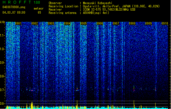The height and width of the screenshot is (109, 171).
Task: Click the red meteor echo near 0902
Action: pyautogui.click(x=32, y=90)
